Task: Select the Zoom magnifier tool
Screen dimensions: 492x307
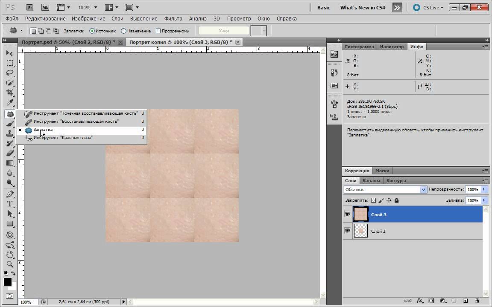Action: (x=9, y=264)
